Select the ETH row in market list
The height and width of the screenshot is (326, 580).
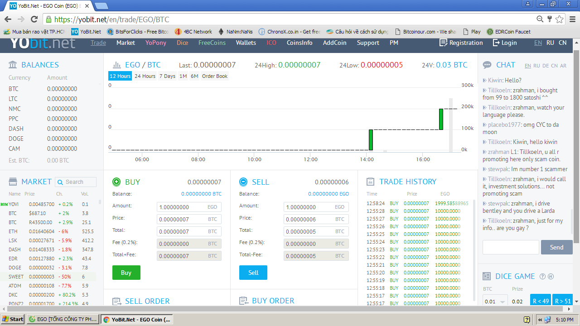[x=49, y=231]
